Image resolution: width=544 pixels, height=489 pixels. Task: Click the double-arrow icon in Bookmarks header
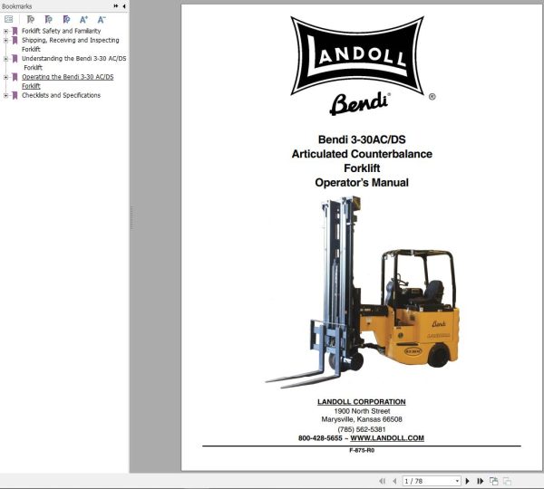click(x=116, y=6)
